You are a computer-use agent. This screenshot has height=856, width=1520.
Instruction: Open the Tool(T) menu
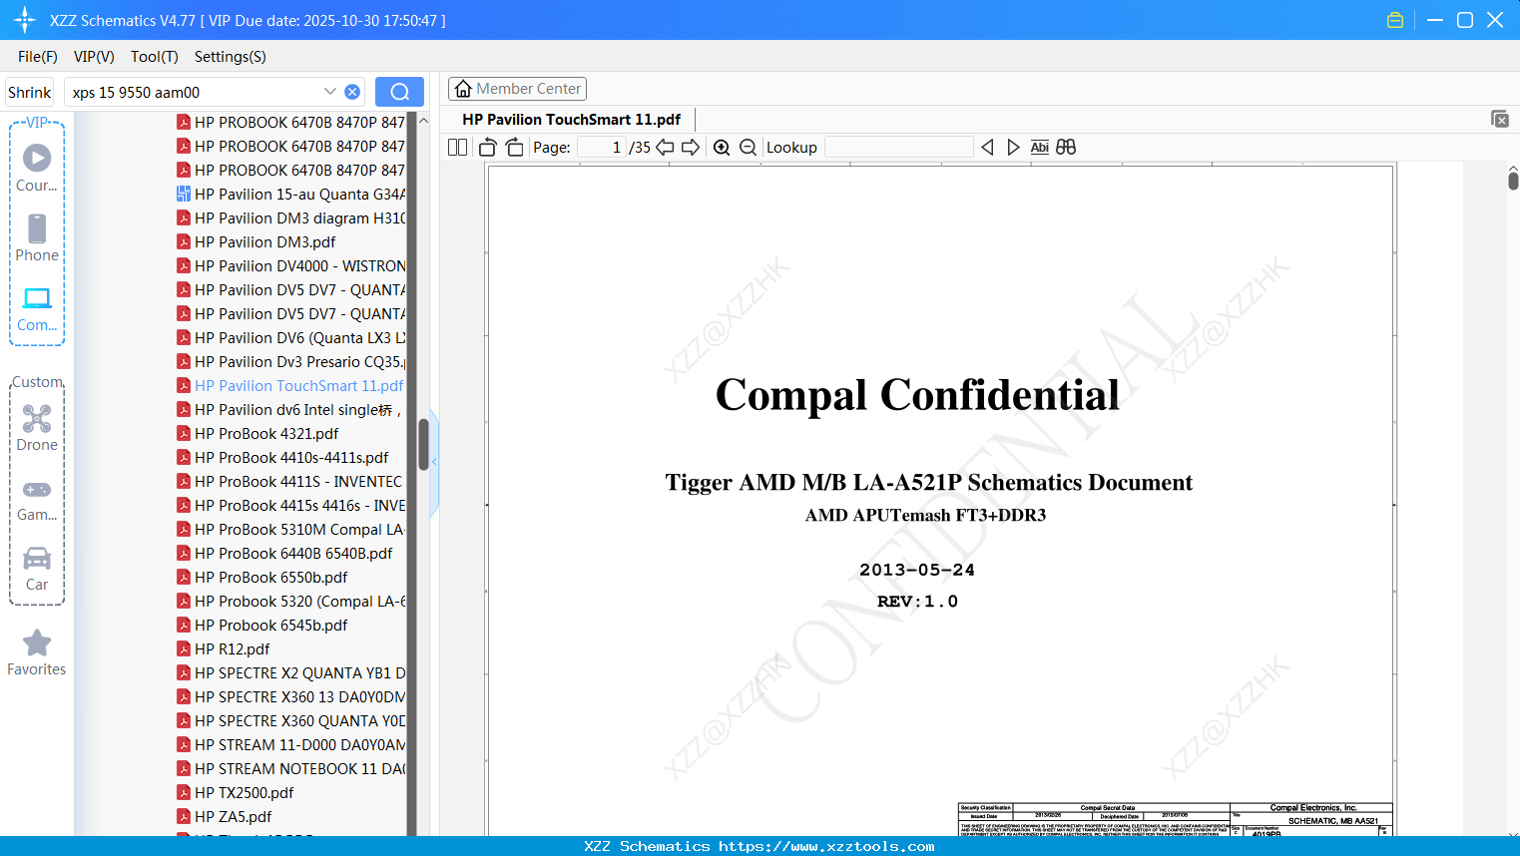155,57
